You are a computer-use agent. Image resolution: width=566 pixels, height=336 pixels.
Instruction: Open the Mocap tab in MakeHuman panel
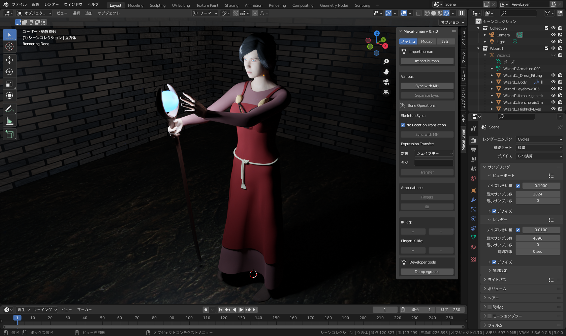point(427,41)
